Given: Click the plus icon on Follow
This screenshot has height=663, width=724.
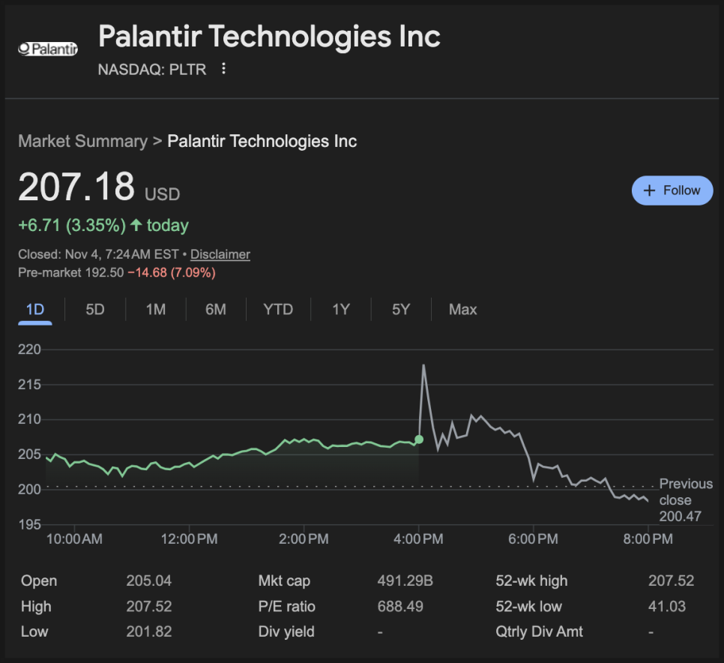Looking at the screenshot, I should 649,190.
